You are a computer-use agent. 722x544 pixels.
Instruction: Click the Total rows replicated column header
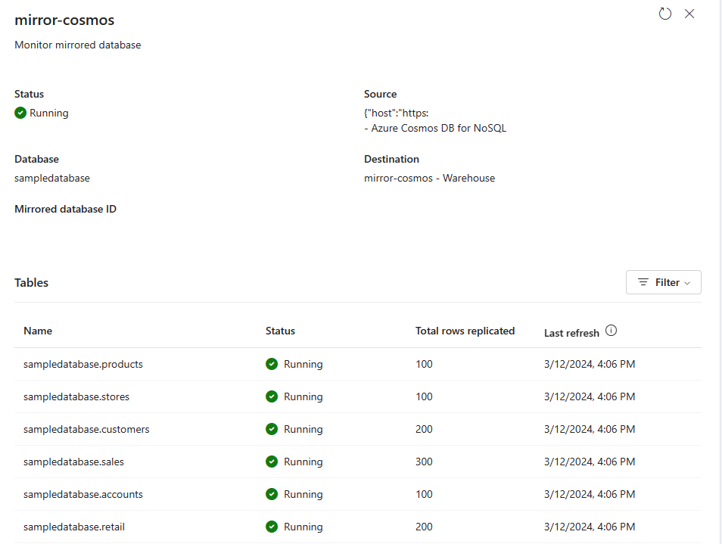click(465, 331)
